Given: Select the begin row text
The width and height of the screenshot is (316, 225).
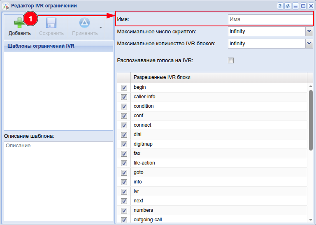Looking at the screenshot, I should pyautogui.click(x=139, y=87).
